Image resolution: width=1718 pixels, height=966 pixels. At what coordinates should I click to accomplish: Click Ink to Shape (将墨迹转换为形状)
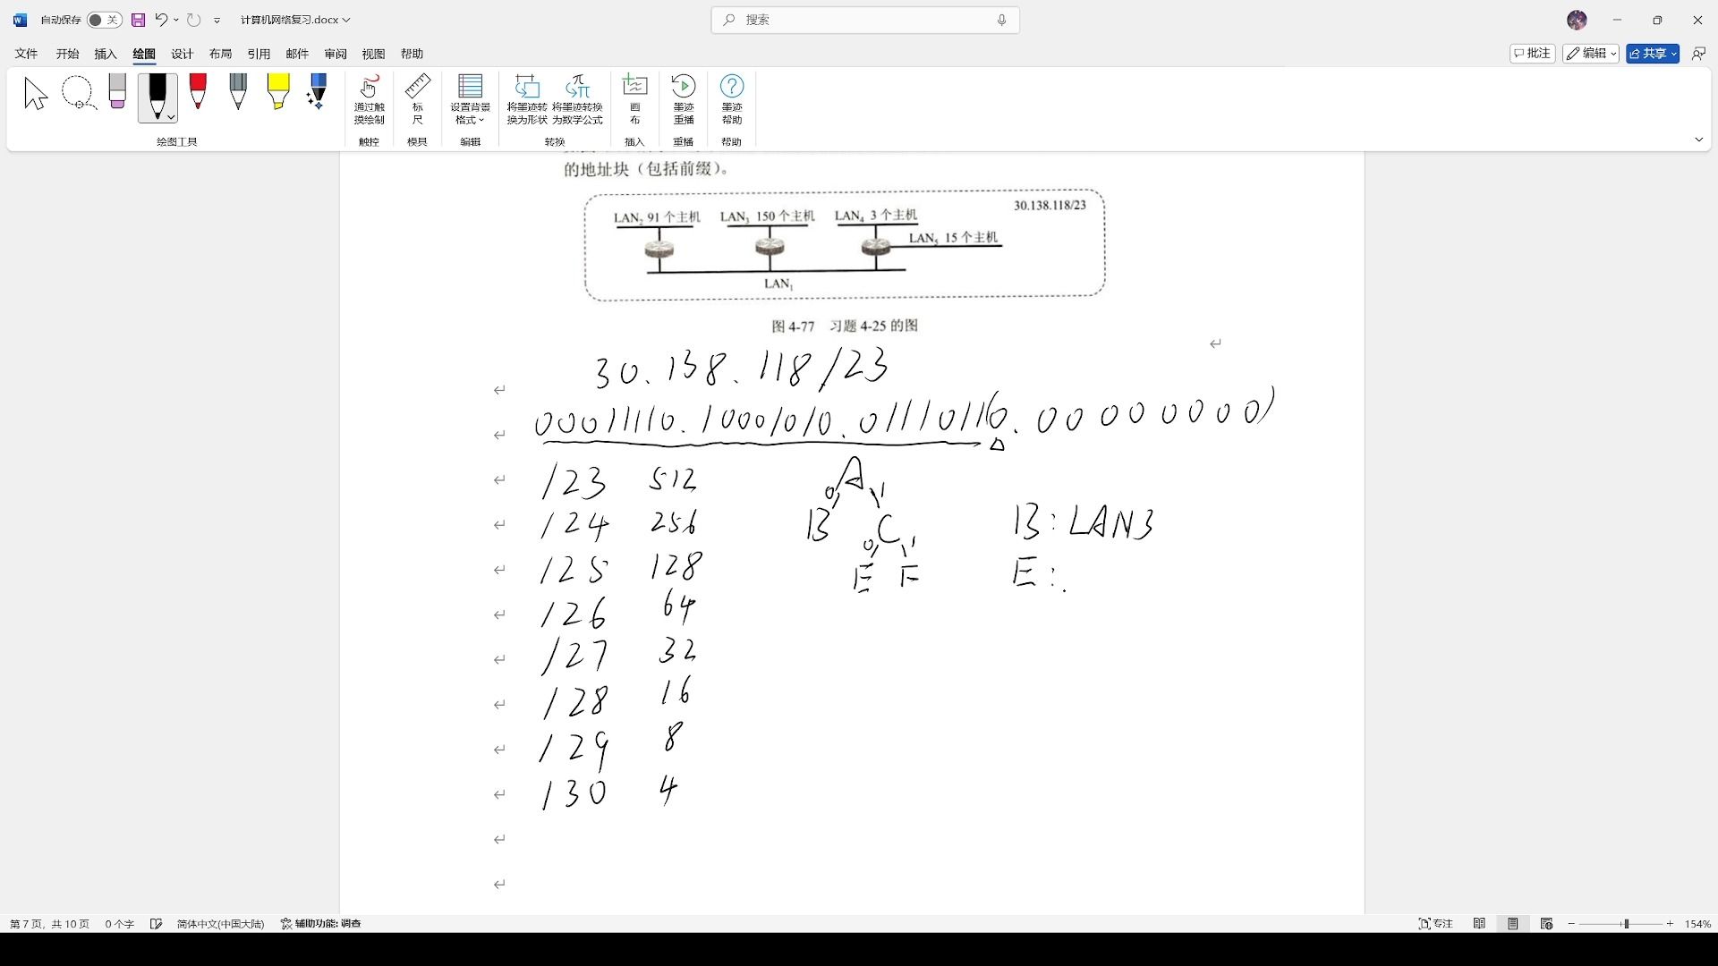(527, 99)
